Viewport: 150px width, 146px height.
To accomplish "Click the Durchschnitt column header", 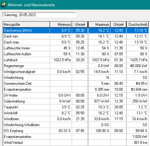I will click(x=138, y=25).
